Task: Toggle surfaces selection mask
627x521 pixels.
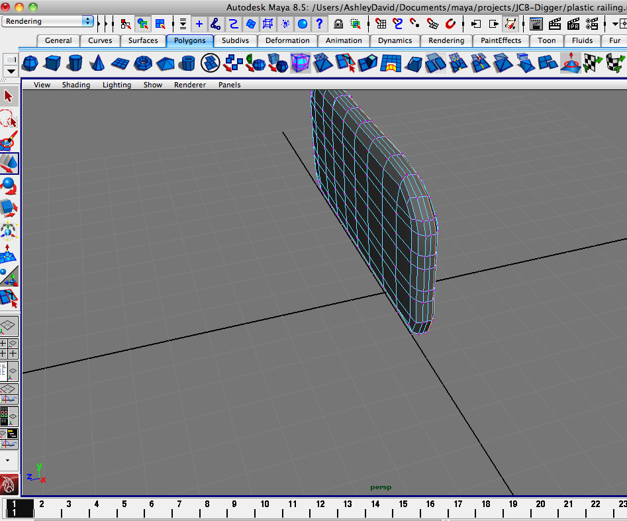Action: 251,24
